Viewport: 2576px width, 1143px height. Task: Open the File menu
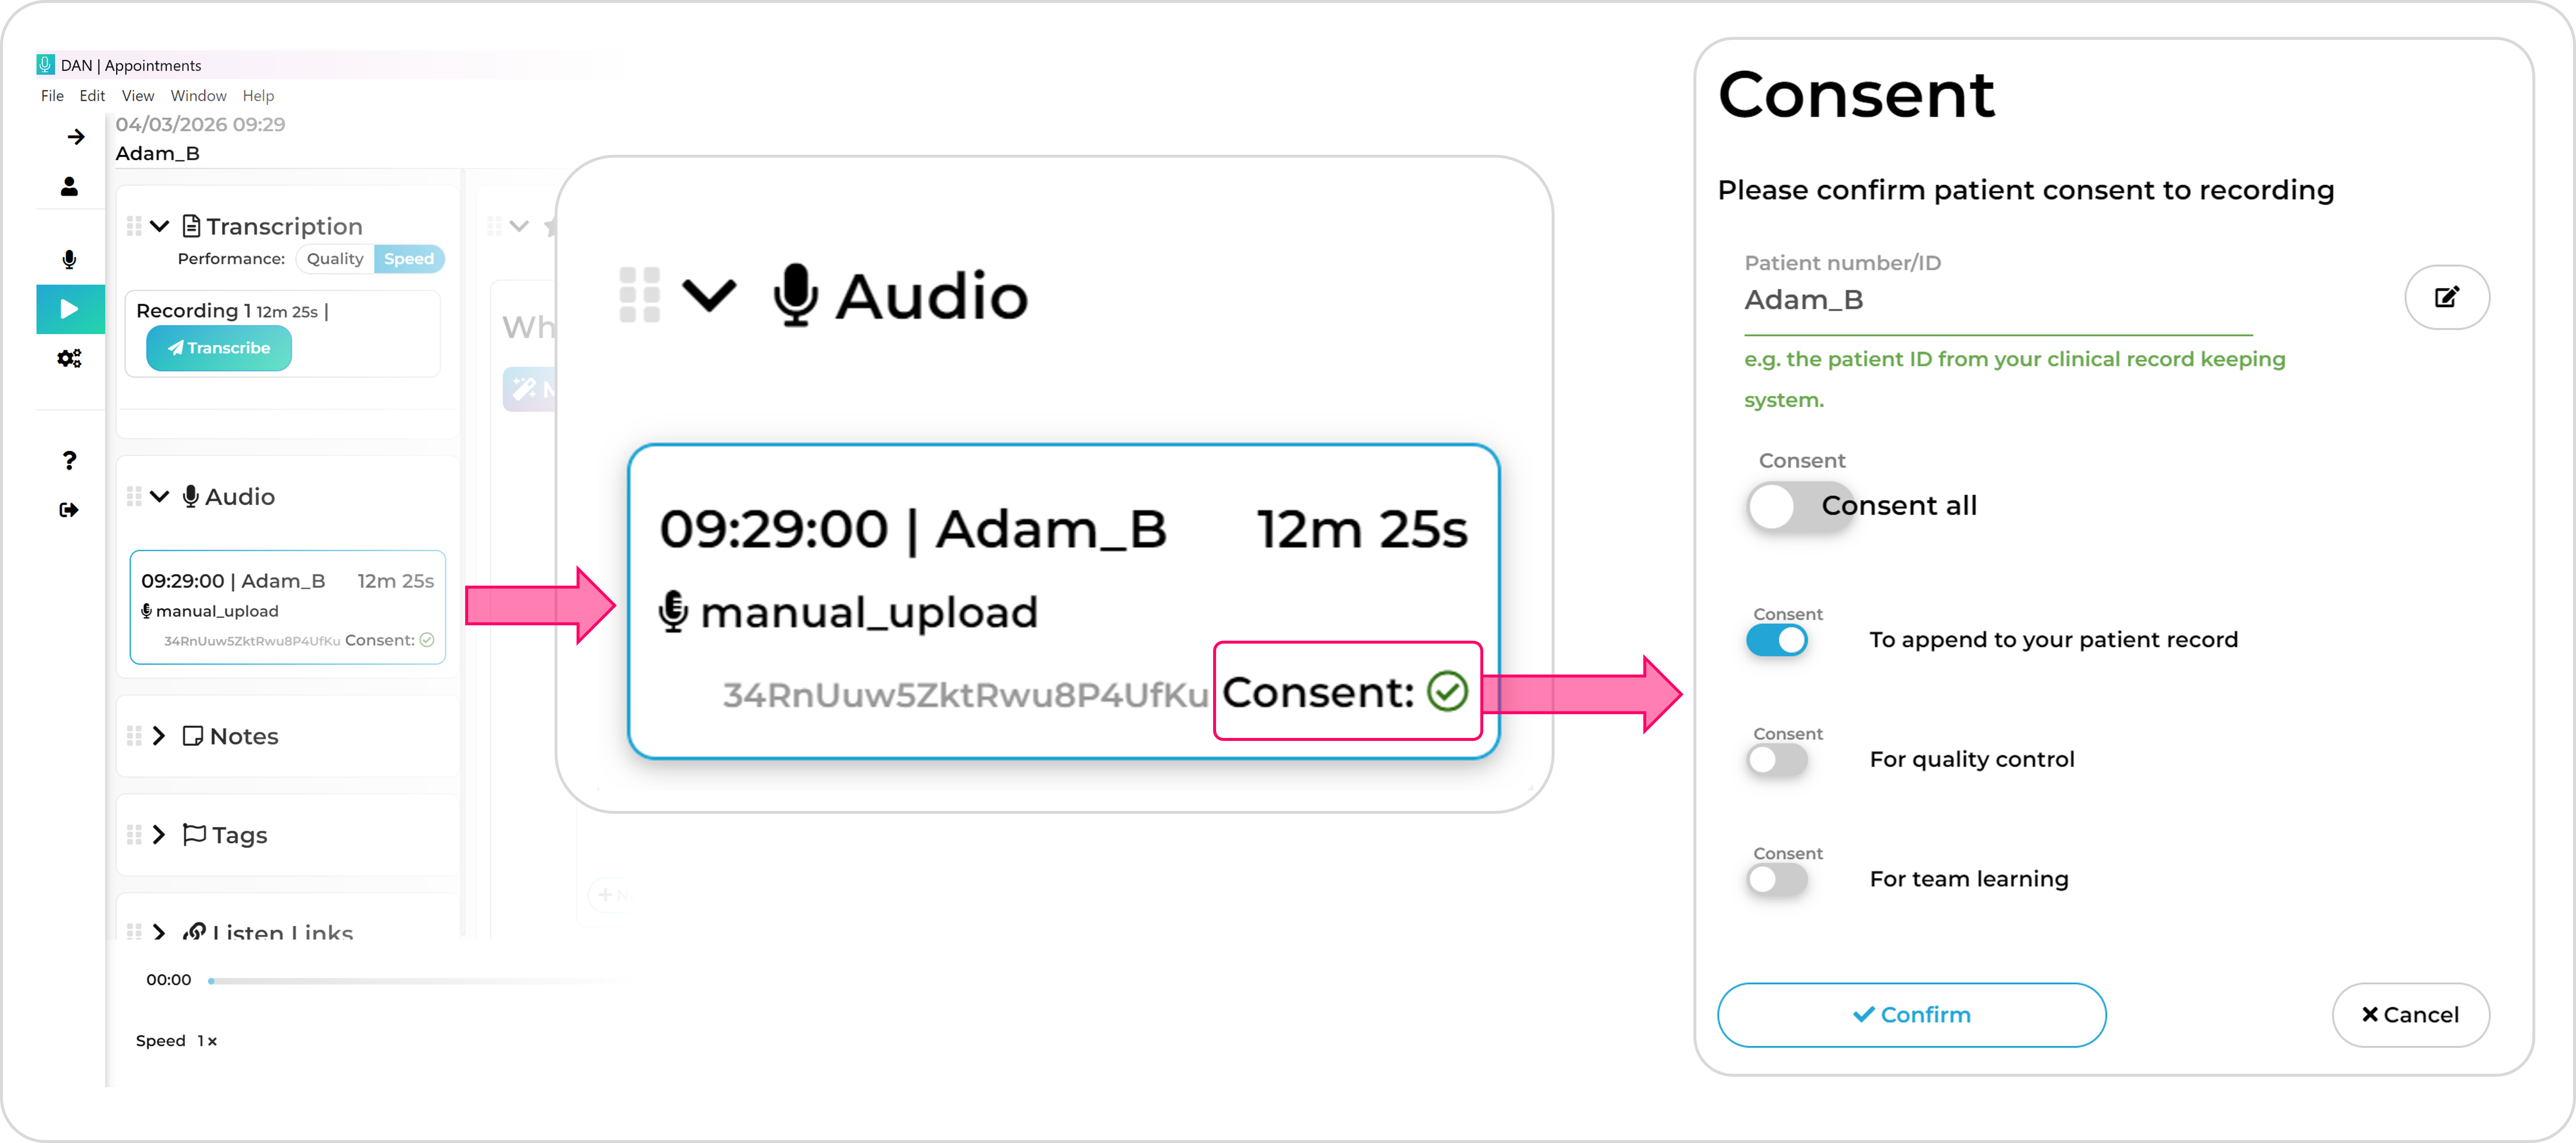pos(52,96)
